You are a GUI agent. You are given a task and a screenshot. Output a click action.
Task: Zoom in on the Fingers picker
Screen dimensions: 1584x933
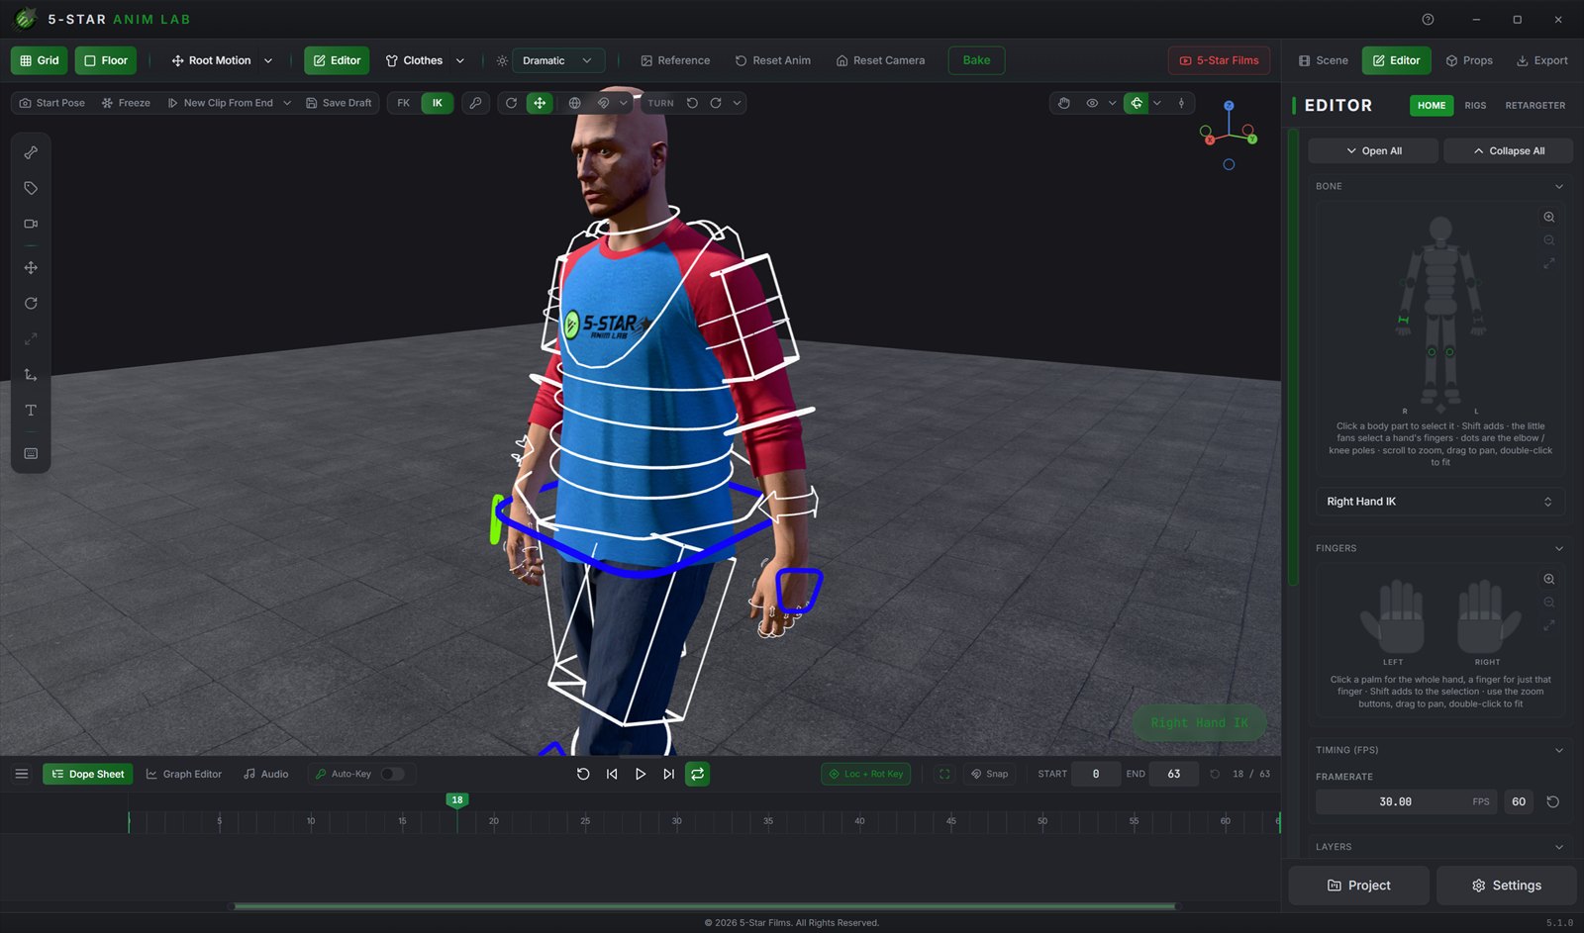[1549, 579]
